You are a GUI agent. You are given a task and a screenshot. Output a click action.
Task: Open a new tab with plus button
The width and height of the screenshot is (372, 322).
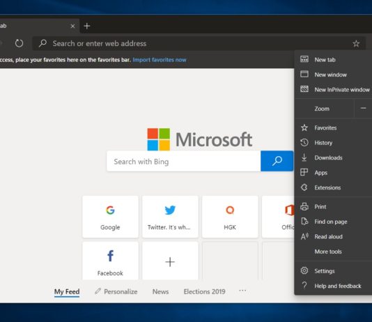click(x=87, y=26)
